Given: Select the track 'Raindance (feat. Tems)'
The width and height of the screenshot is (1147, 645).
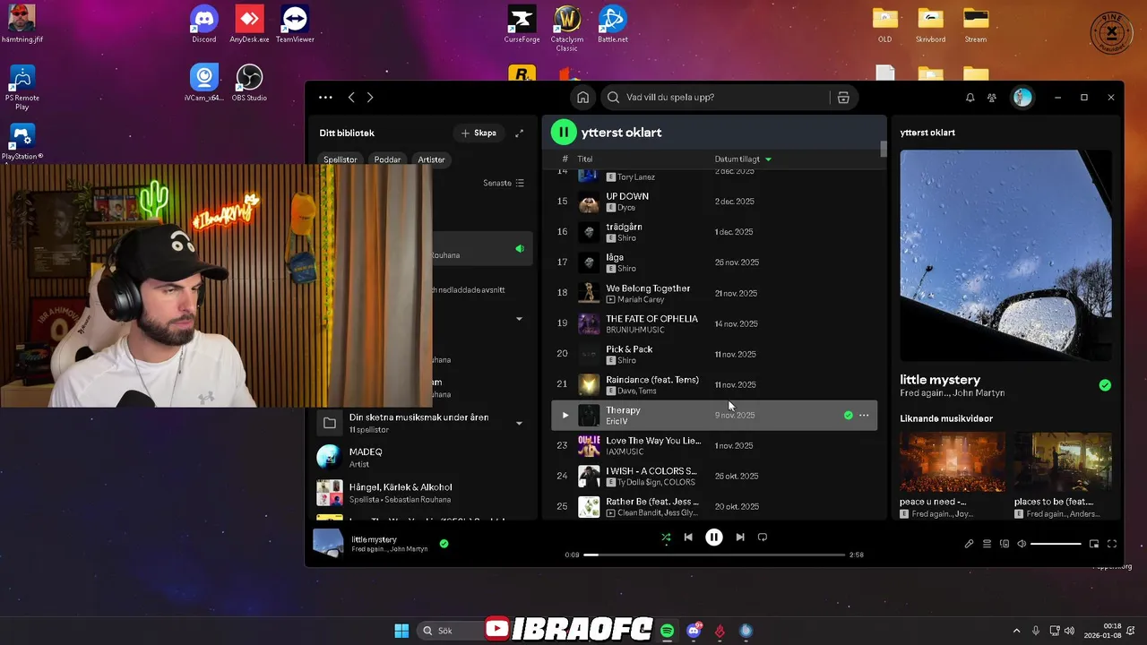Looking at the screenshot, I should tap(714, 384).
